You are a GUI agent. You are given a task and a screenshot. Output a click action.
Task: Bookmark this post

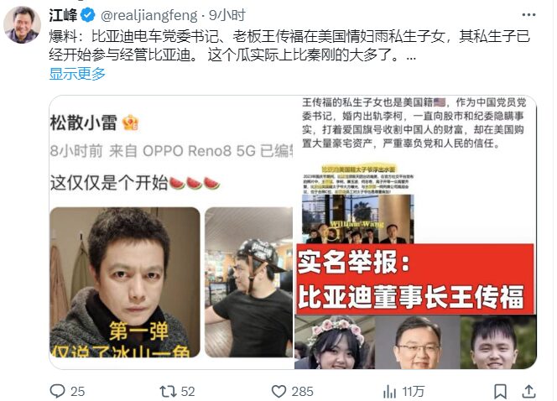(501, 391)
